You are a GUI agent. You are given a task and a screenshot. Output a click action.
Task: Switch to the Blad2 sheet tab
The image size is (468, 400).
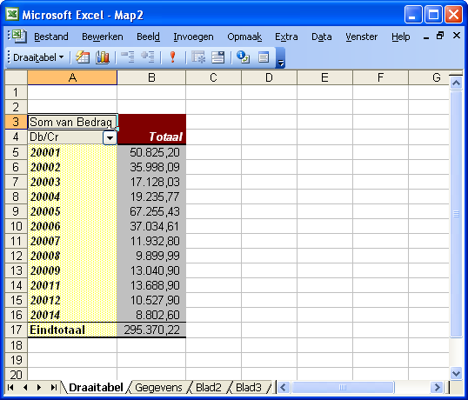208,388
